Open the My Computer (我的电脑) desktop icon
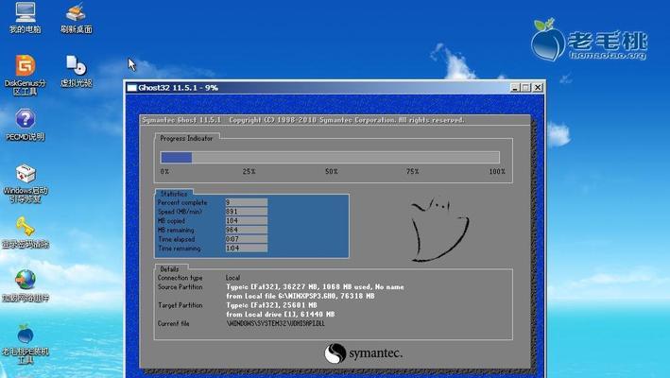The image size is (670, 378). (x=26, y=17)
